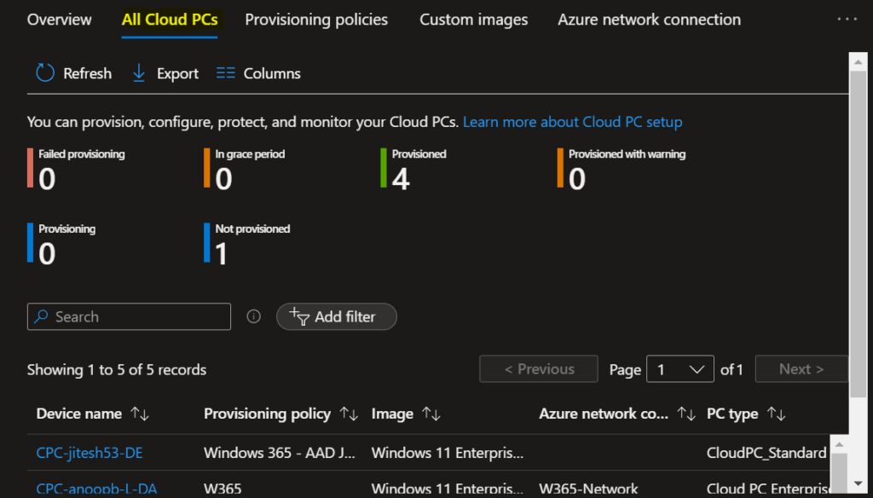
Task: Sort by Image column arrows
Action: [431, 414]
